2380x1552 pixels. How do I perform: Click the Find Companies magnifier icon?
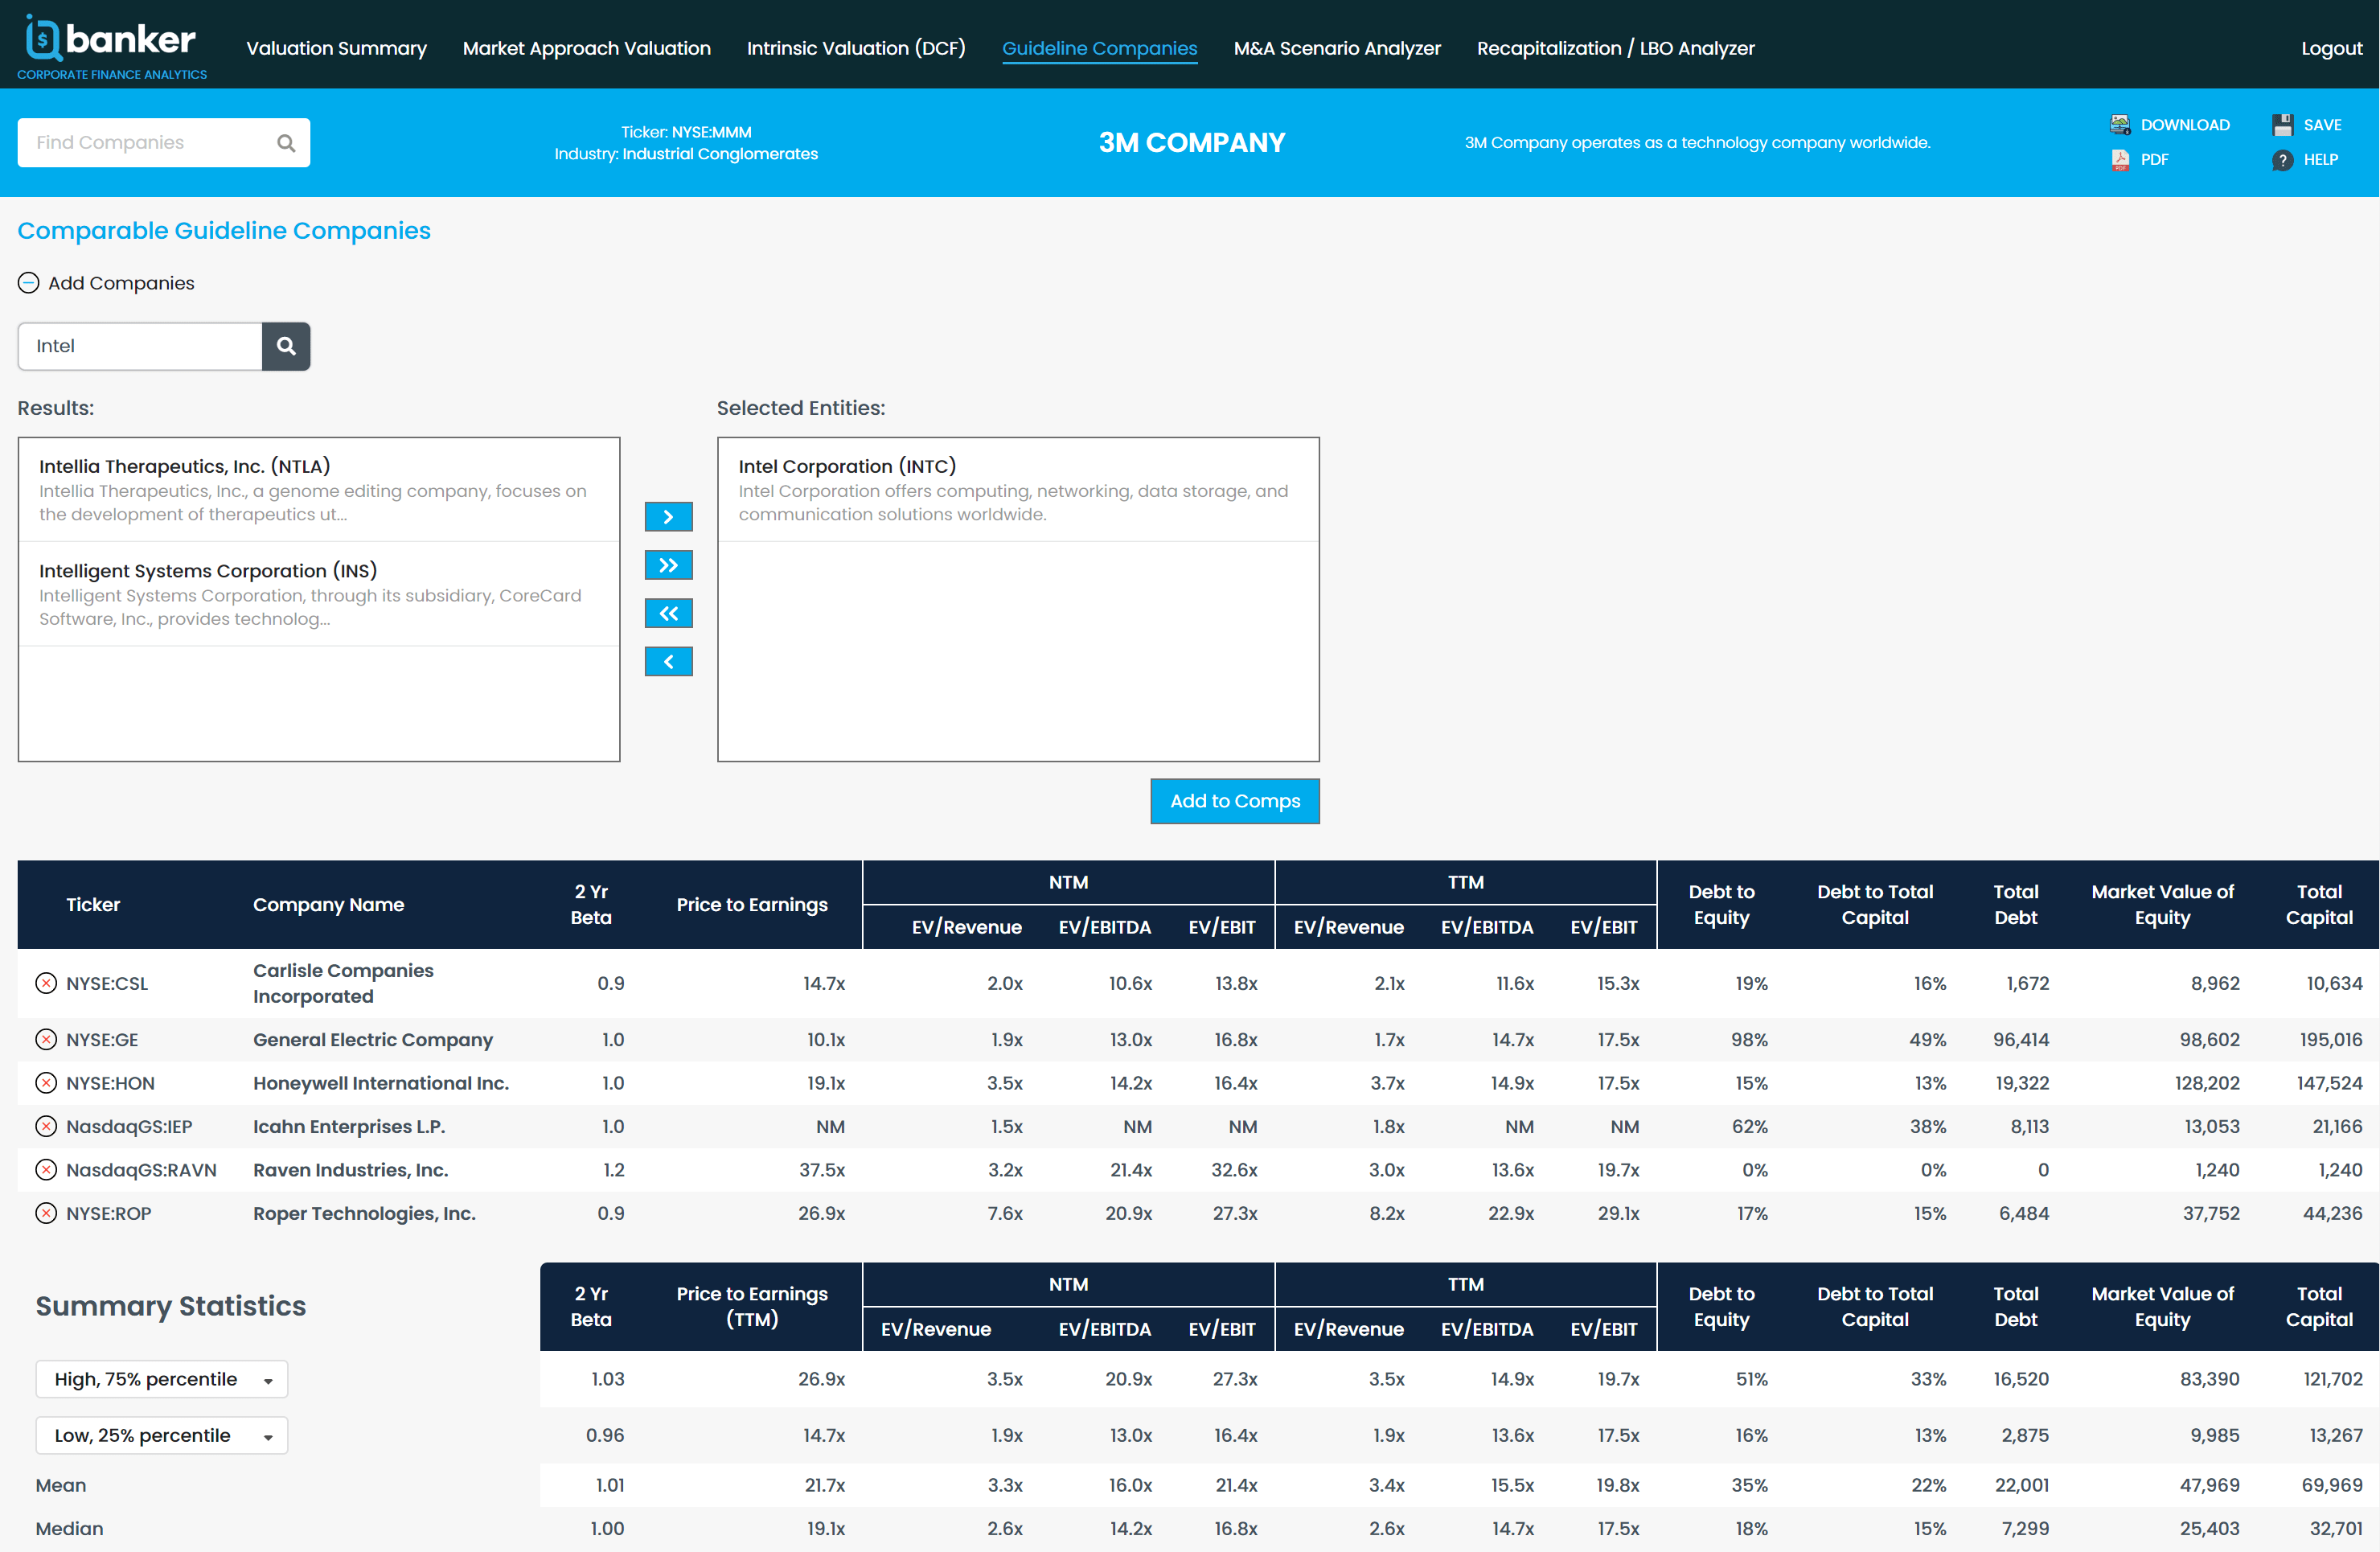click(286, 143)
